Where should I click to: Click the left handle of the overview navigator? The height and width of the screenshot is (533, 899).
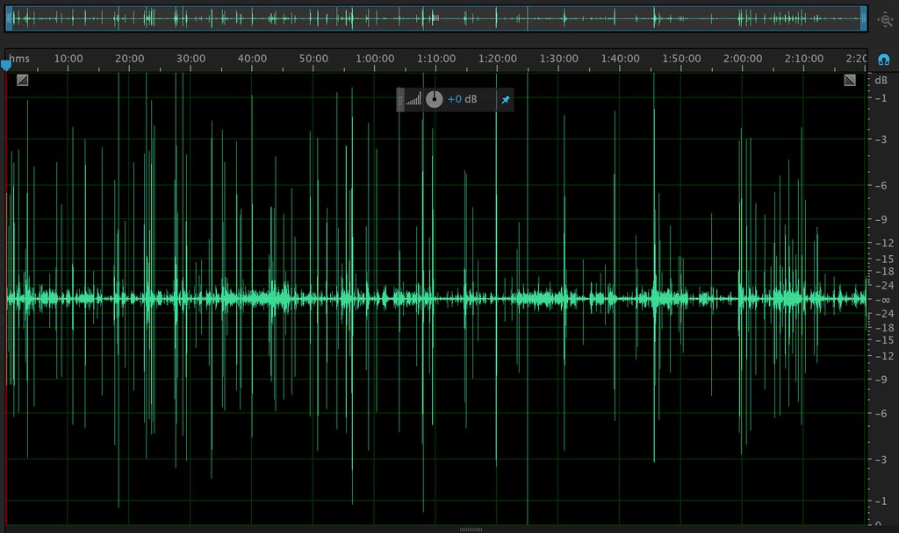pos(9,18)
